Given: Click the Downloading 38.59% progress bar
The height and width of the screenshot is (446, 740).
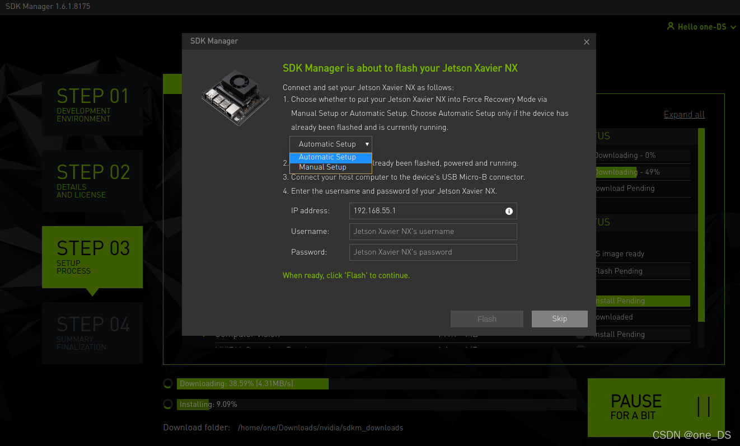Looking at the screenshot, I should [x=377, y=384].
